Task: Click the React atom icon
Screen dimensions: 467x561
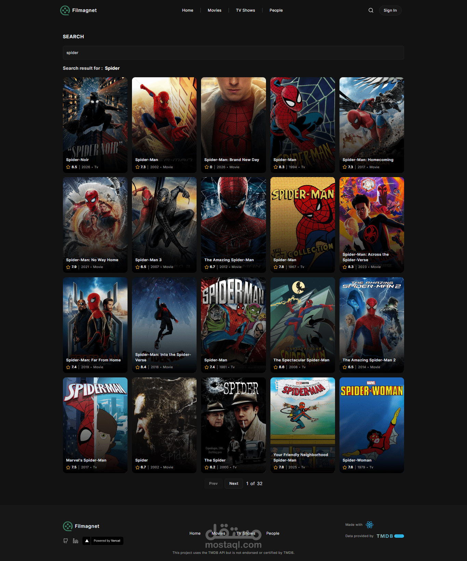Action: pos(370,525)
